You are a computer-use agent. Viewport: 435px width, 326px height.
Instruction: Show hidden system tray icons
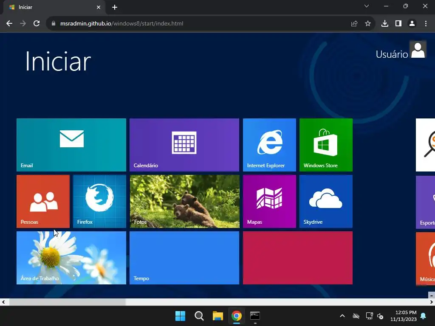pos(342,316)
